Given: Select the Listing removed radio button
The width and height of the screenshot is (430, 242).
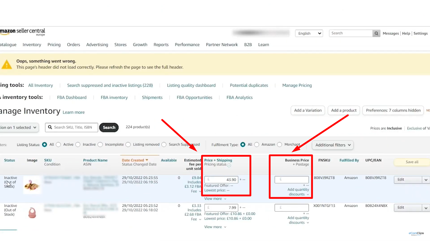Looking at the screenshot, I should [x=128, y=144].
